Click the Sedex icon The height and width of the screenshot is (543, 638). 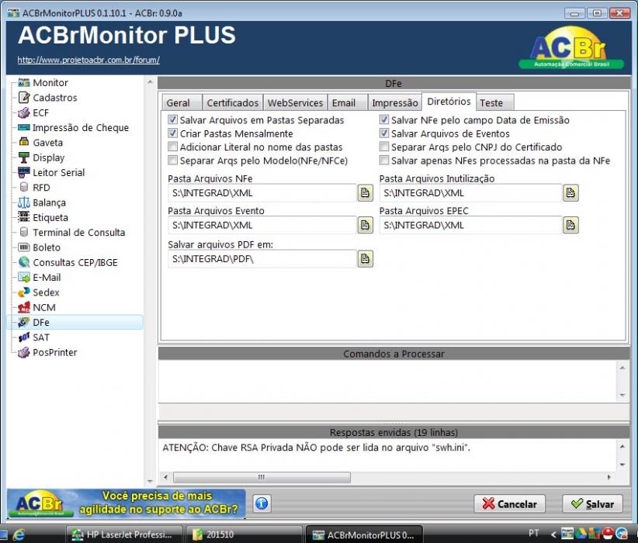(x=24, y=292)
